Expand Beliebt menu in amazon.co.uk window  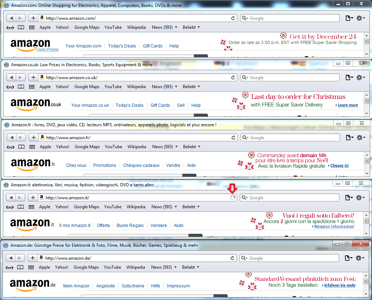(x=191, y=87)
